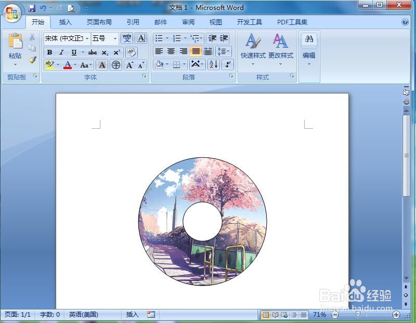Toggle underline formatting
The height and width of the screenshot is (323, 416).
point(74,52)
